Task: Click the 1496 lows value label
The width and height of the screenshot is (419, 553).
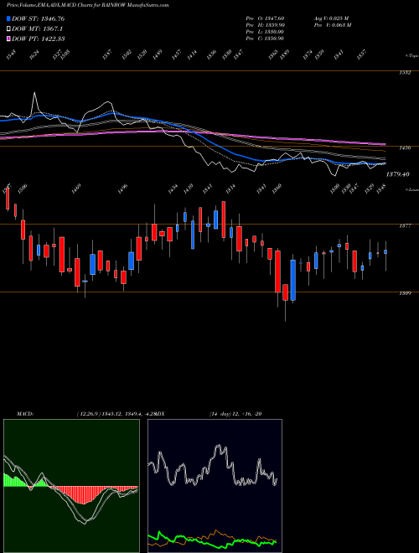Action: coord(122,189)
